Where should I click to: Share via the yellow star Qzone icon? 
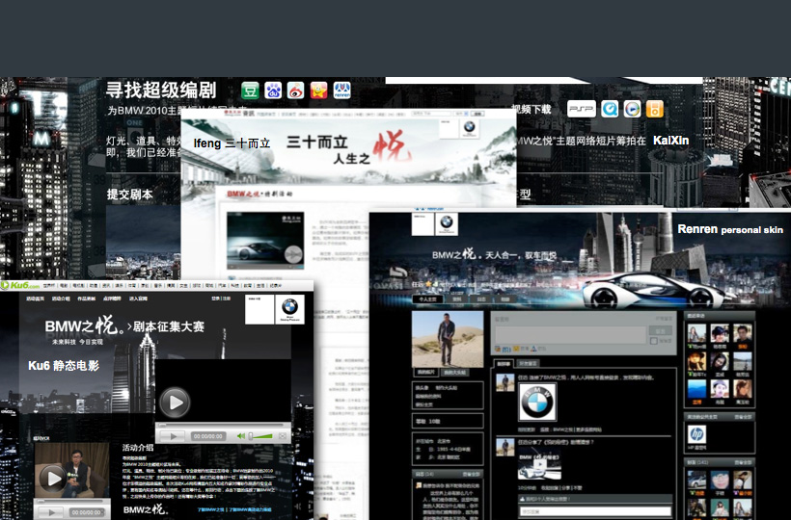(319, 91)
